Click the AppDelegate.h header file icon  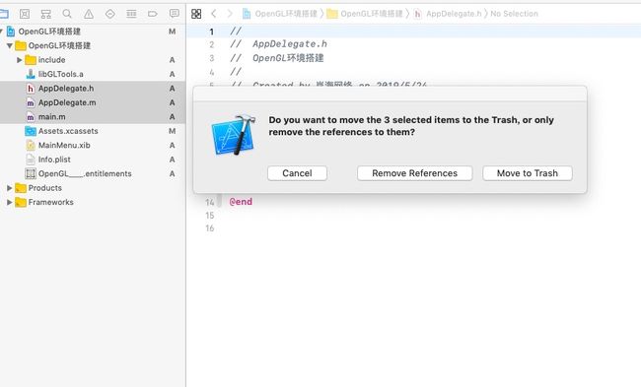(x=31, y=89)
